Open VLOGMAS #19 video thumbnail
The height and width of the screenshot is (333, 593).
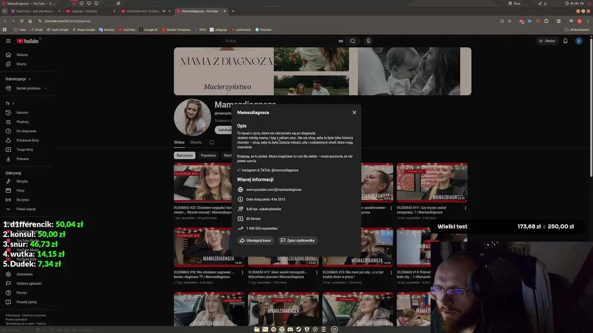(x=432, y=183)
